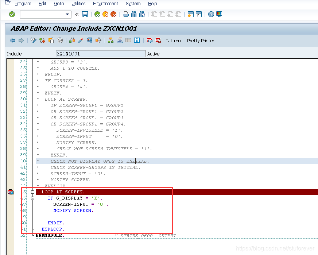Click the First Page icon
The height and width of the screenshot is (255, 318).
(x=154, y=14)
